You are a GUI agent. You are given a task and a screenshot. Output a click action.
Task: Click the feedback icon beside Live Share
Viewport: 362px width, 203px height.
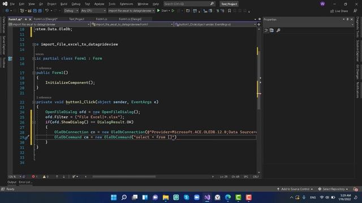355,11
